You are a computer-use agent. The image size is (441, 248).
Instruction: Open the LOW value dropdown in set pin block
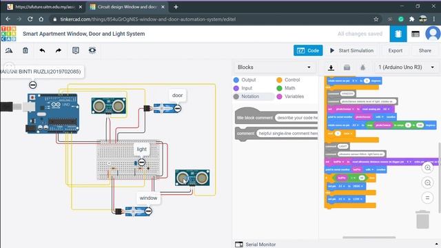click(x=358, y=199)
